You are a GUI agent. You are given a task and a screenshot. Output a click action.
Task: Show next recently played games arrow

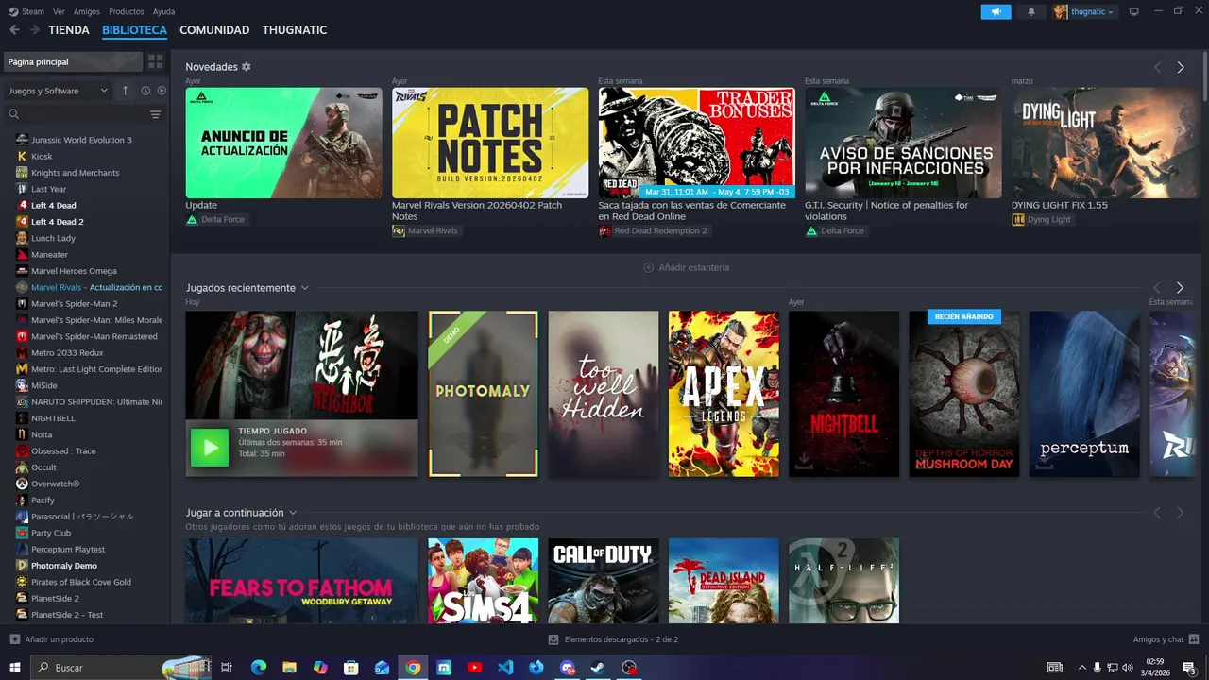tap(1180, 288)
